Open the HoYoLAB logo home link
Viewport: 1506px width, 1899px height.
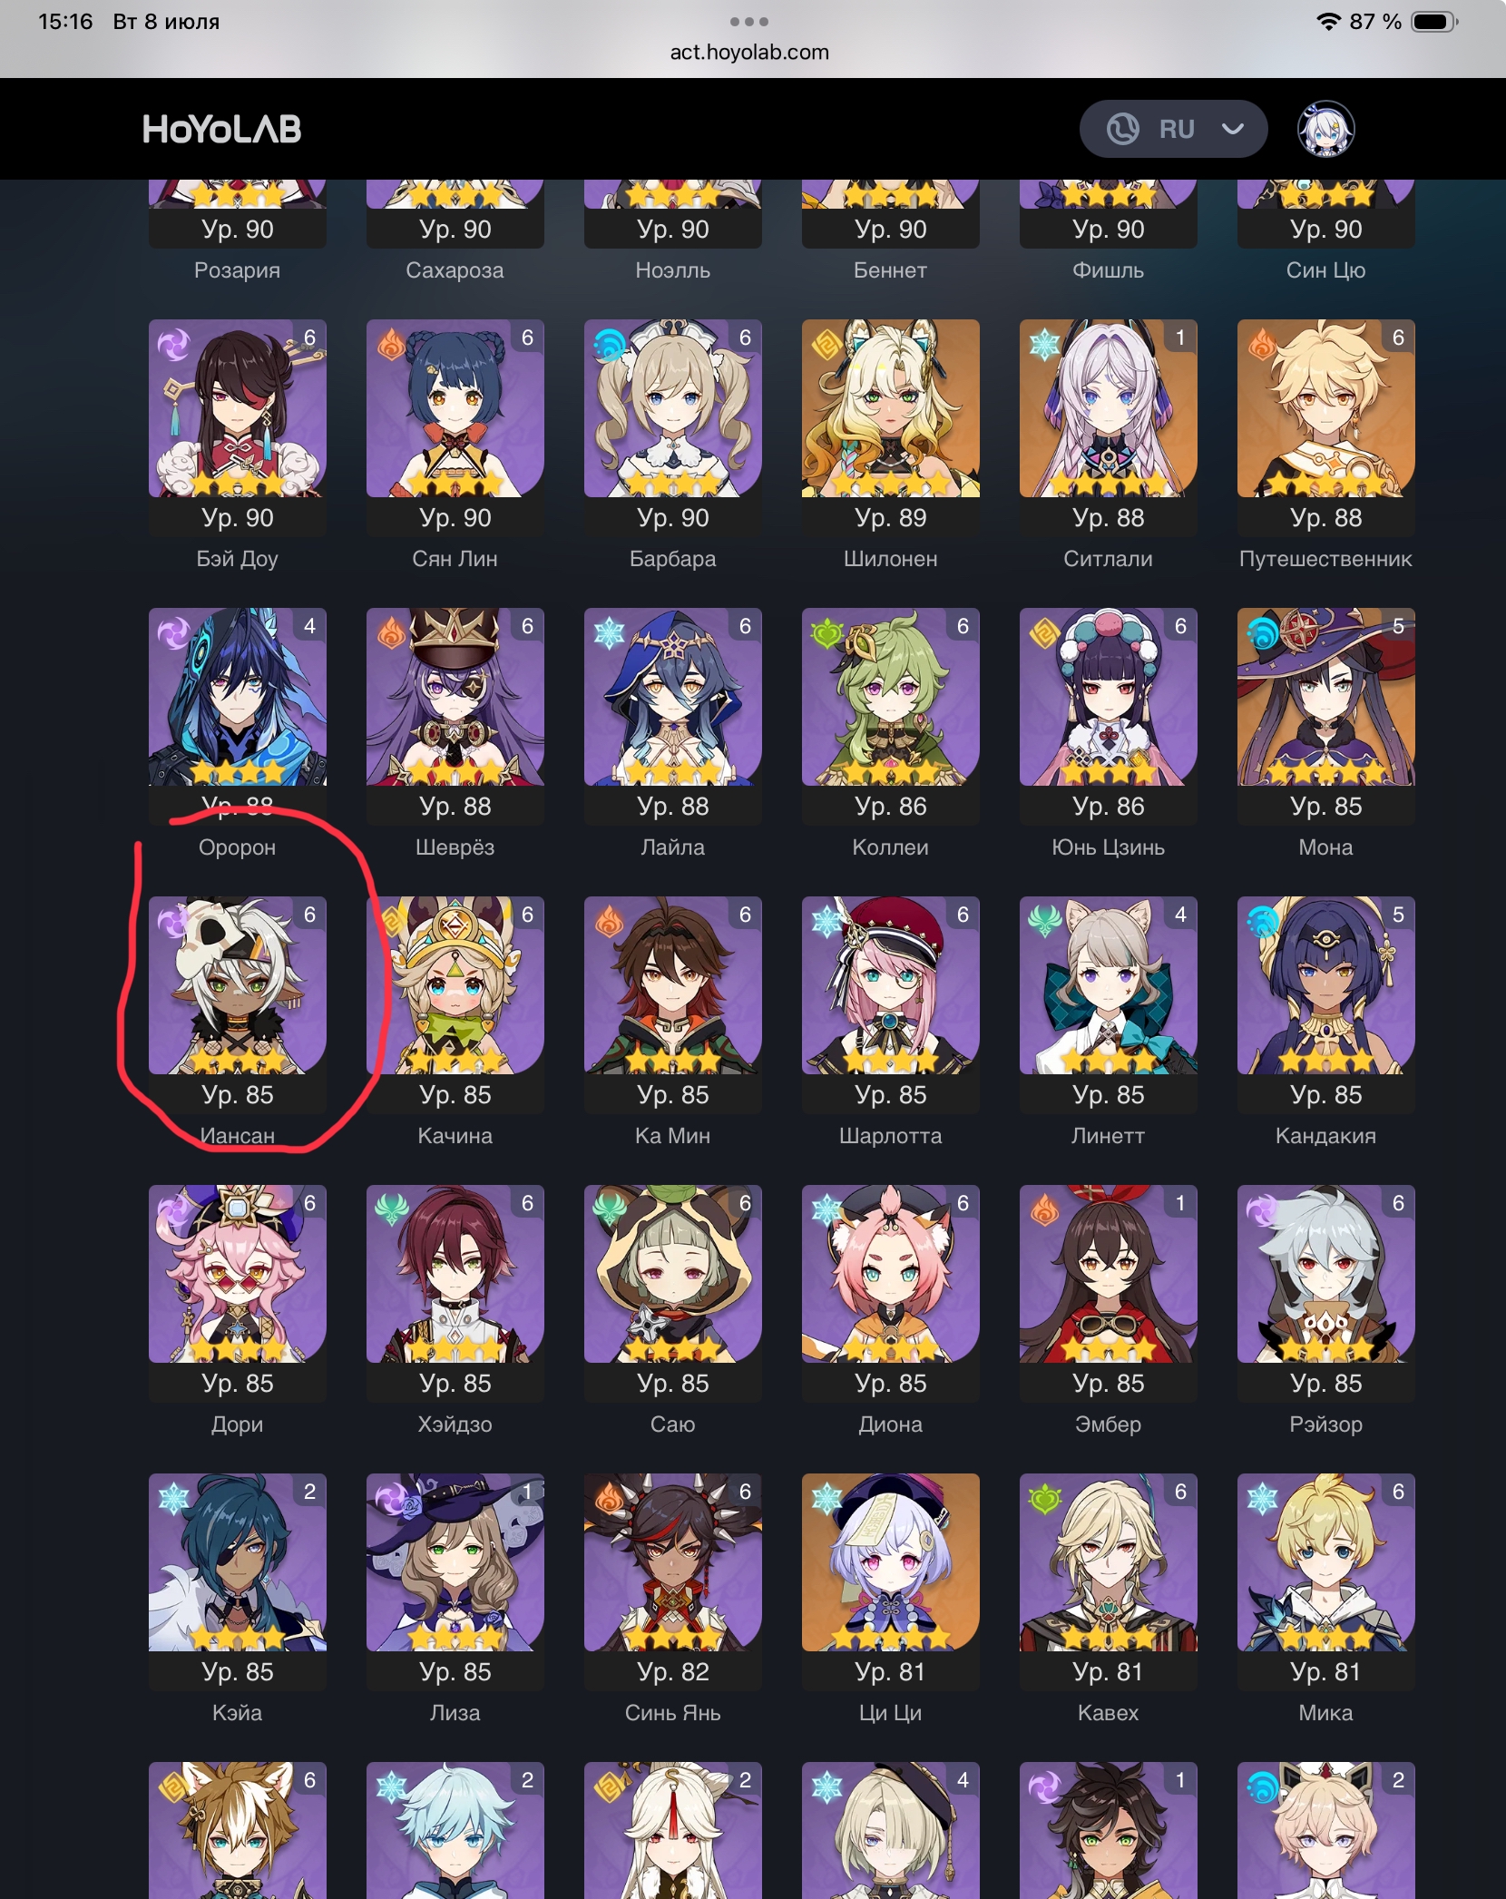(x=222, y=130)
